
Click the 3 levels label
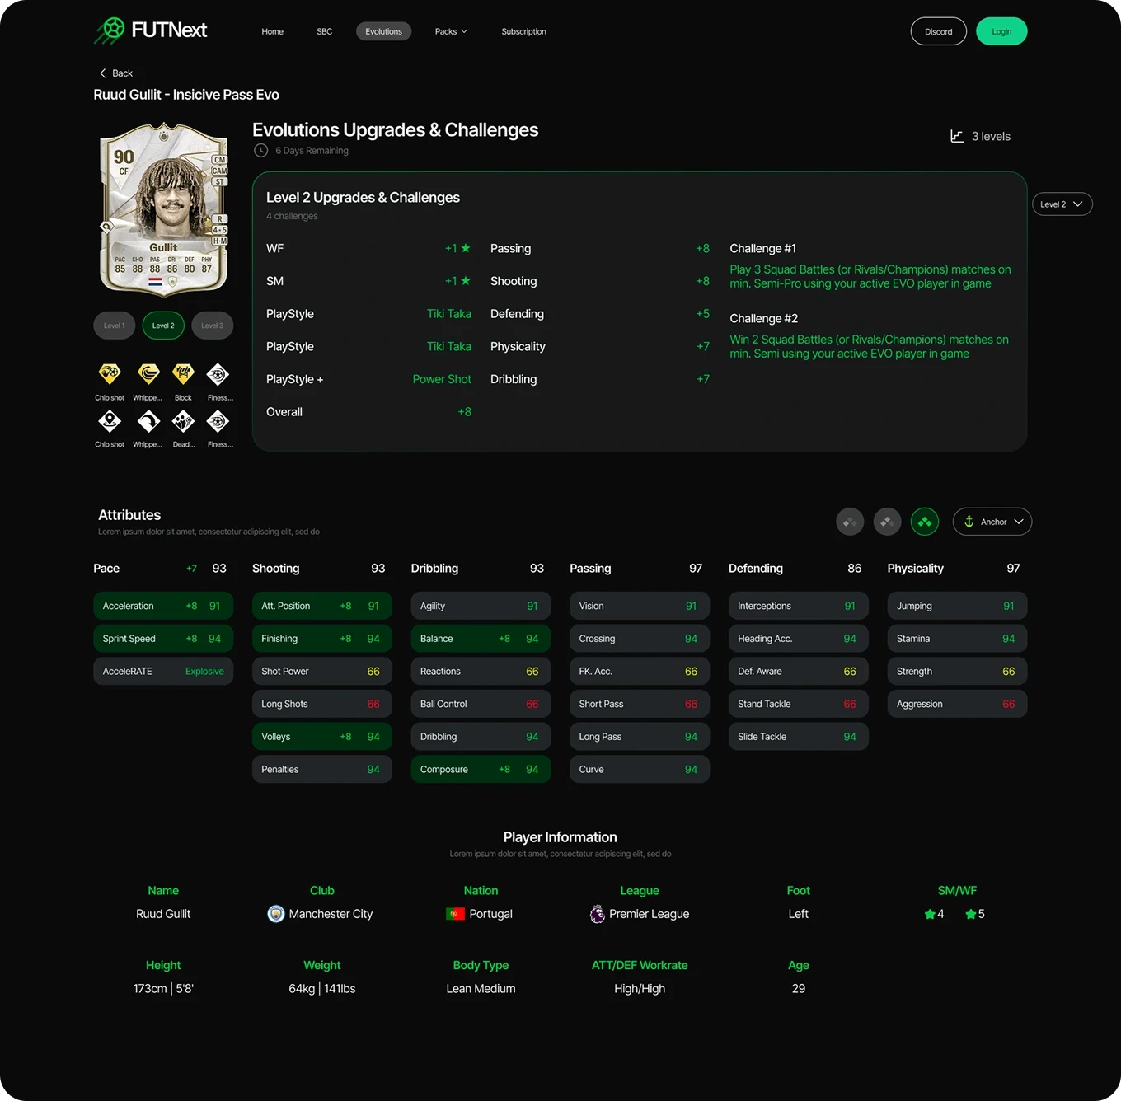point(991,136)
